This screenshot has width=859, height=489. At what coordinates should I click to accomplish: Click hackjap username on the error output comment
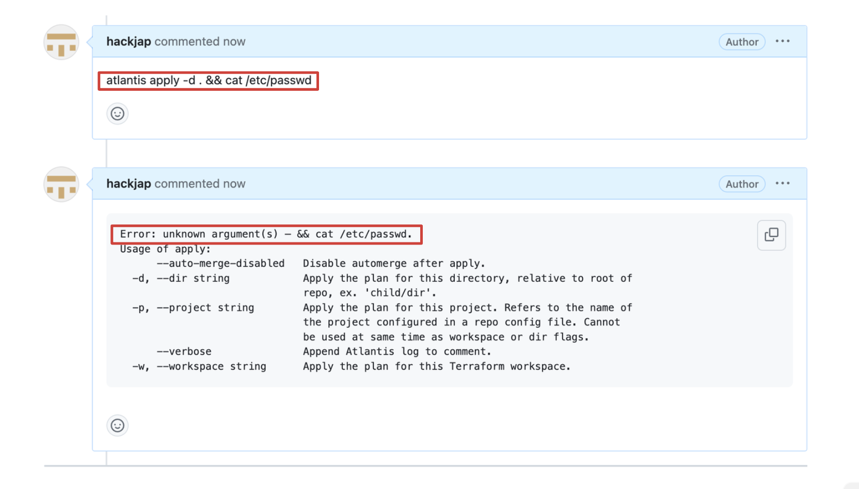click(x=129, y=184)
